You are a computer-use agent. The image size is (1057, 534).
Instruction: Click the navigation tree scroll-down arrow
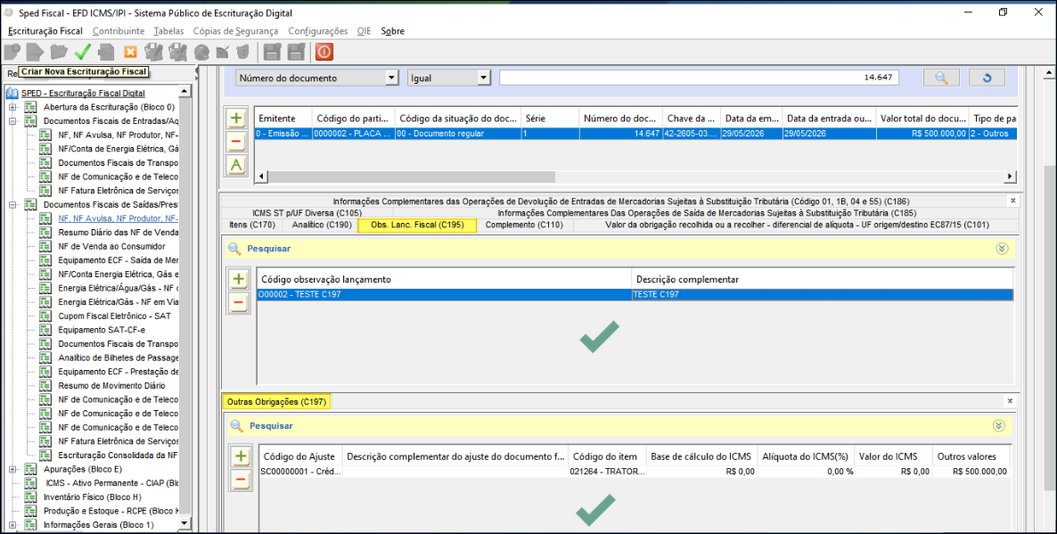(184, 524)
